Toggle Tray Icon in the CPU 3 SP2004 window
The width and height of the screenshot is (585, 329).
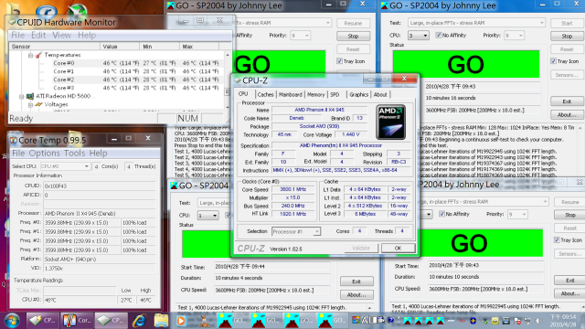[x=554, y=61]
